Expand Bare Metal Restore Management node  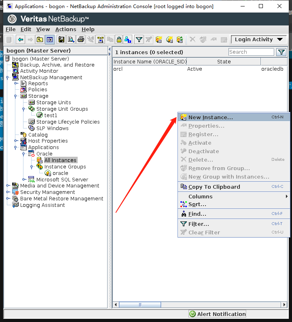click(x=8, y=199)
